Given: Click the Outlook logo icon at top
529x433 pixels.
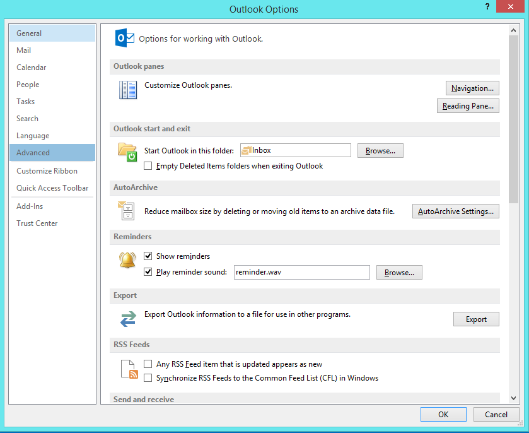Looking at the screenshot, I should pos(124,39).
